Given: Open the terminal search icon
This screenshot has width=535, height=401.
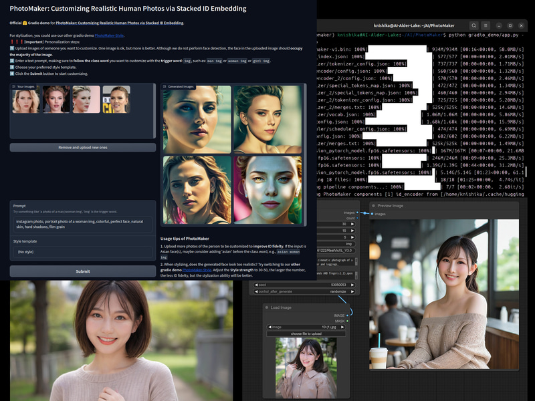Looking at the screenshot, I should 474,25.
